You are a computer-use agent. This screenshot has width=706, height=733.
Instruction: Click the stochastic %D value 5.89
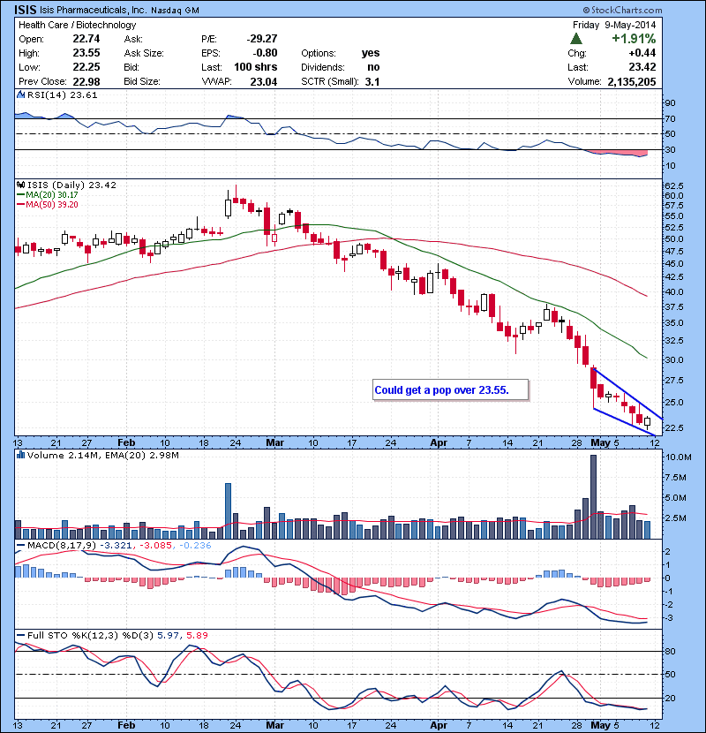[197, 635]
